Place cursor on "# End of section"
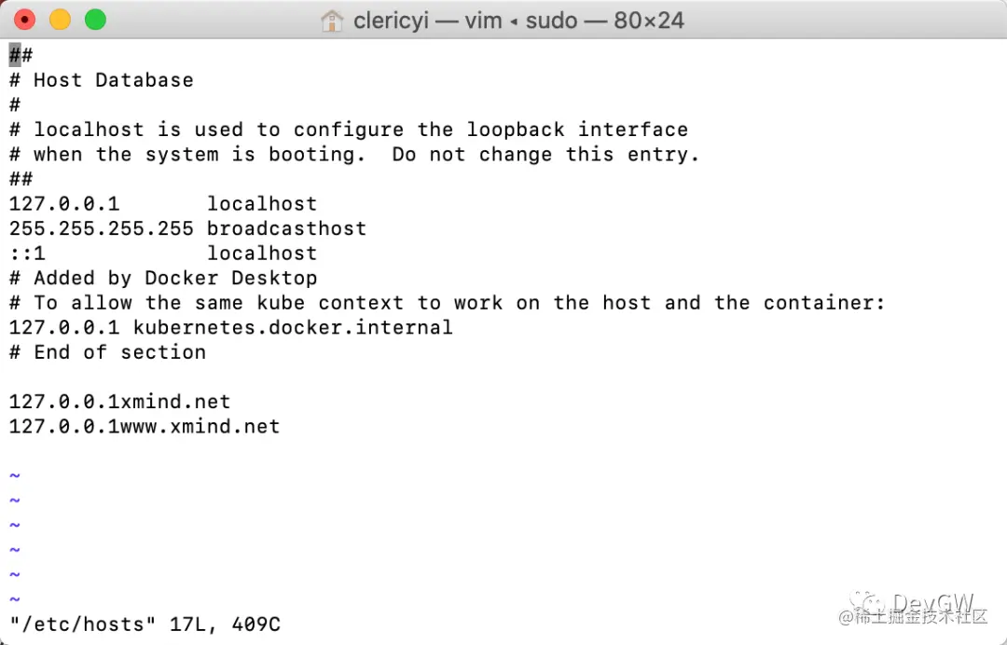 pos(107,351)
